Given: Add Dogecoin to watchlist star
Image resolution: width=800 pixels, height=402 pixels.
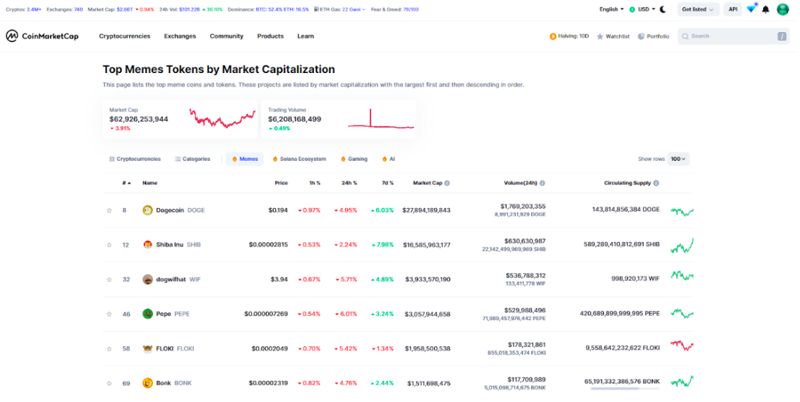Looking at the screenshot, I should point(109,209).
